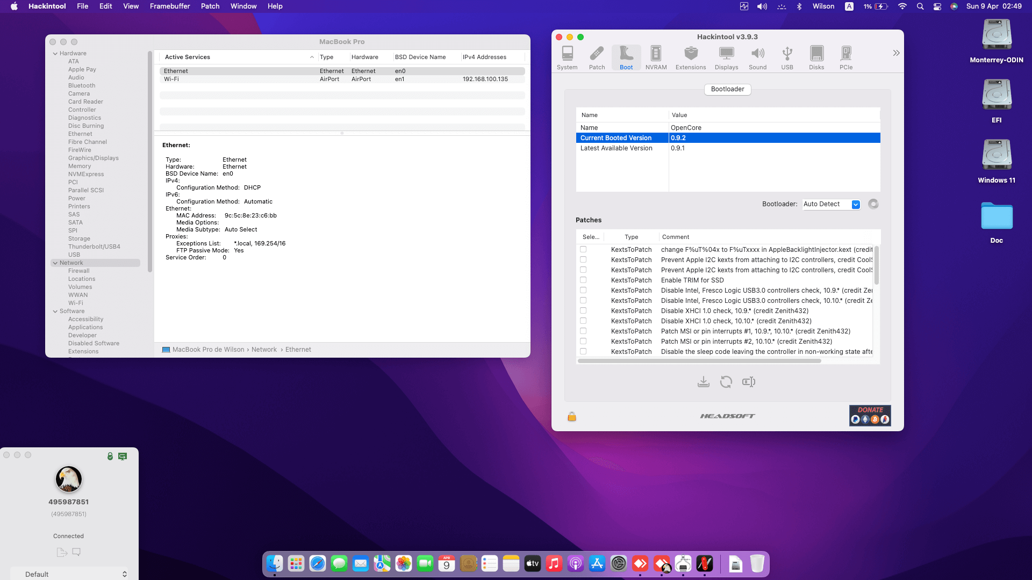Select the Sound icon in Hackintool toolbar
The width and height of the screenshot is (1032, 580).
click(x=758, y=56)
